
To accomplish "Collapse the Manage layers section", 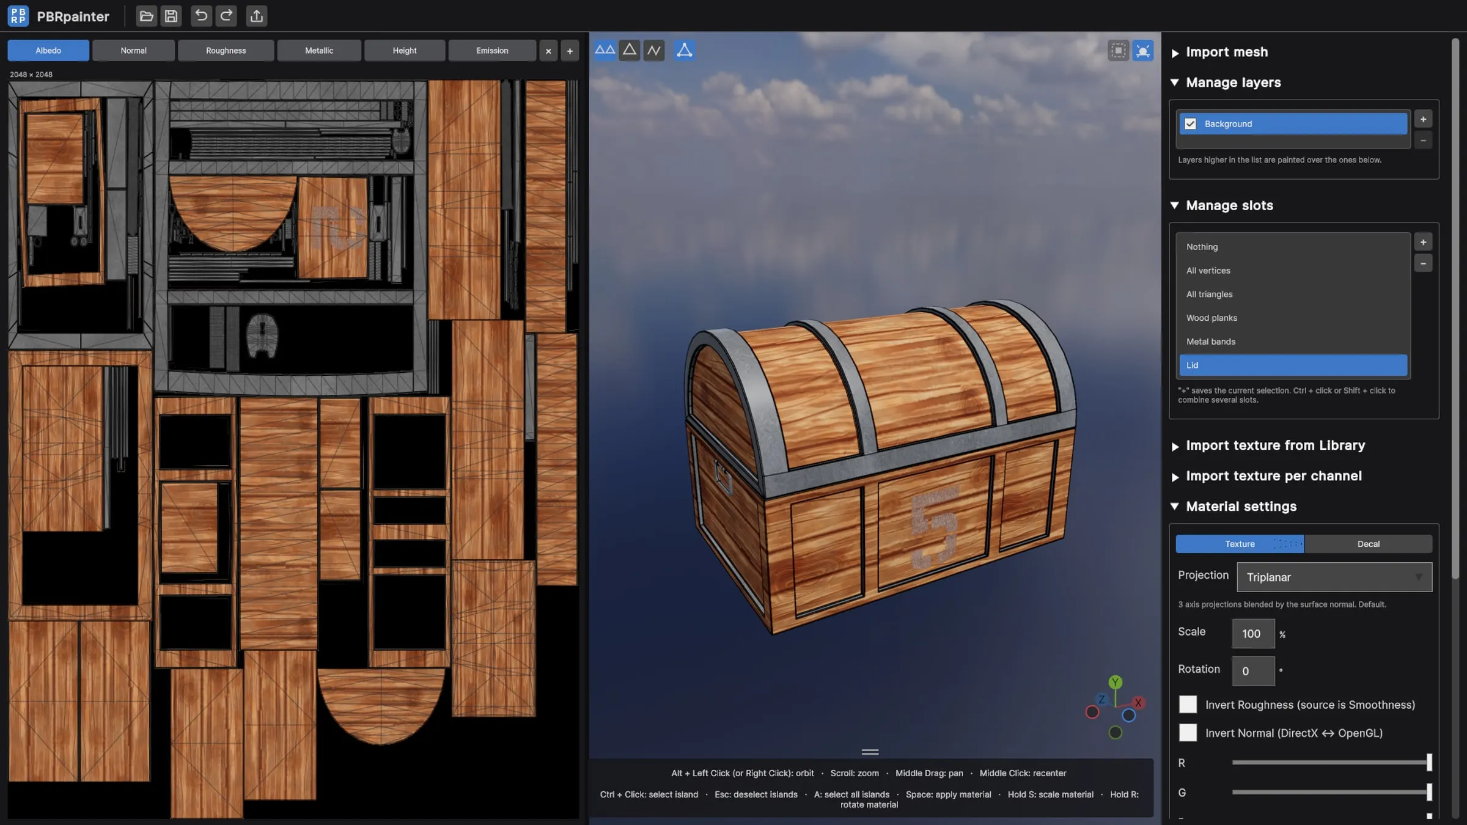I will (x=1226, y=82).
